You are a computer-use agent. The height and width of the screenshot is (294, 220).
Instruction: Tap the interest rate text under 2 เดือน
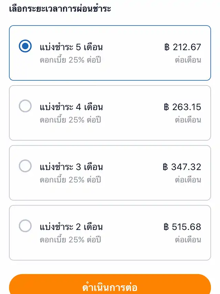[x=70, y=240]
